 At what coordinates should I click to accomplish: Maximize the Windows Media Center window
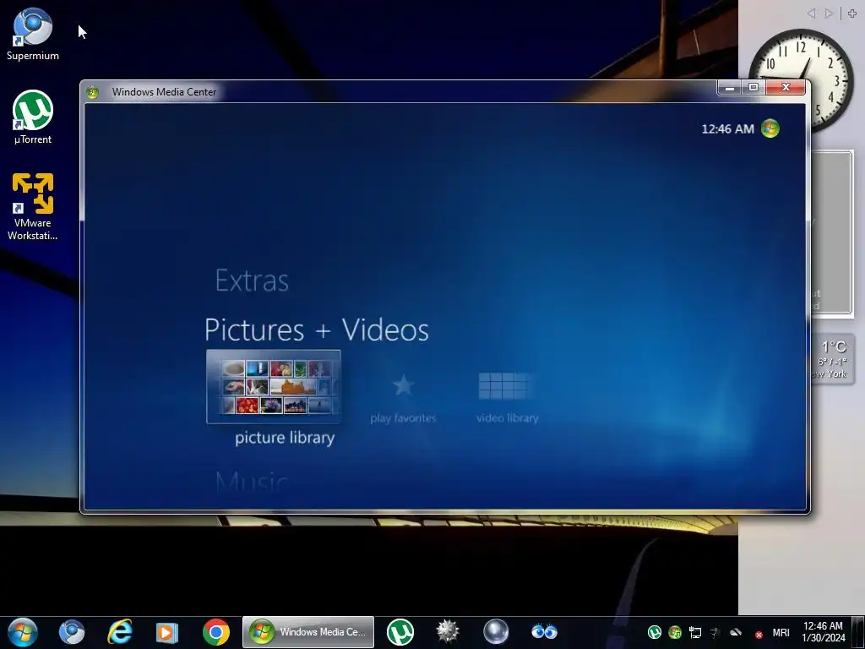pos(753,88)
